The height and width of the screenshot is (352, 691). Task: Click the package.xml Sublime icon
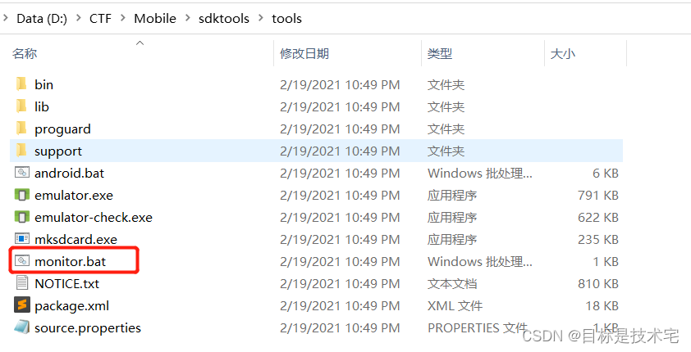[x=22, y=305]
